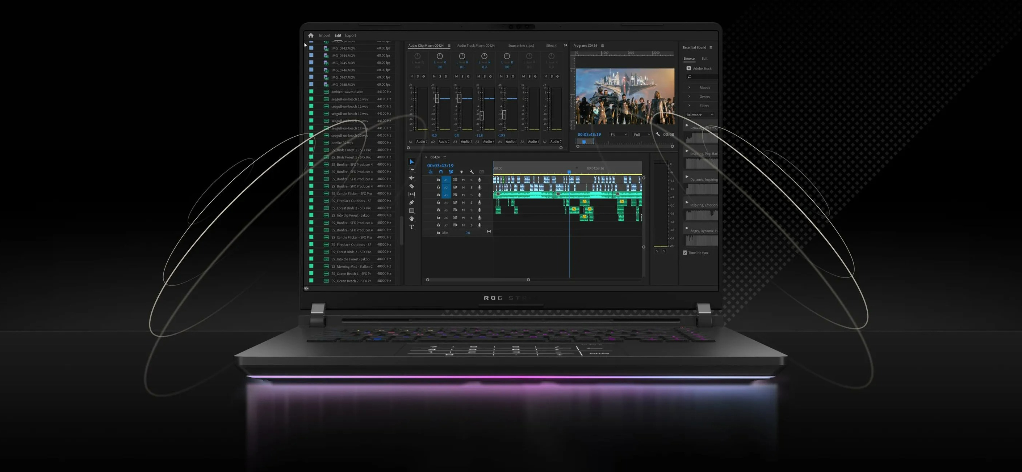Open Program monitor settings wrench
Image resolution: width=1022 pixels, height=472 pixels.
coord(657,134)
